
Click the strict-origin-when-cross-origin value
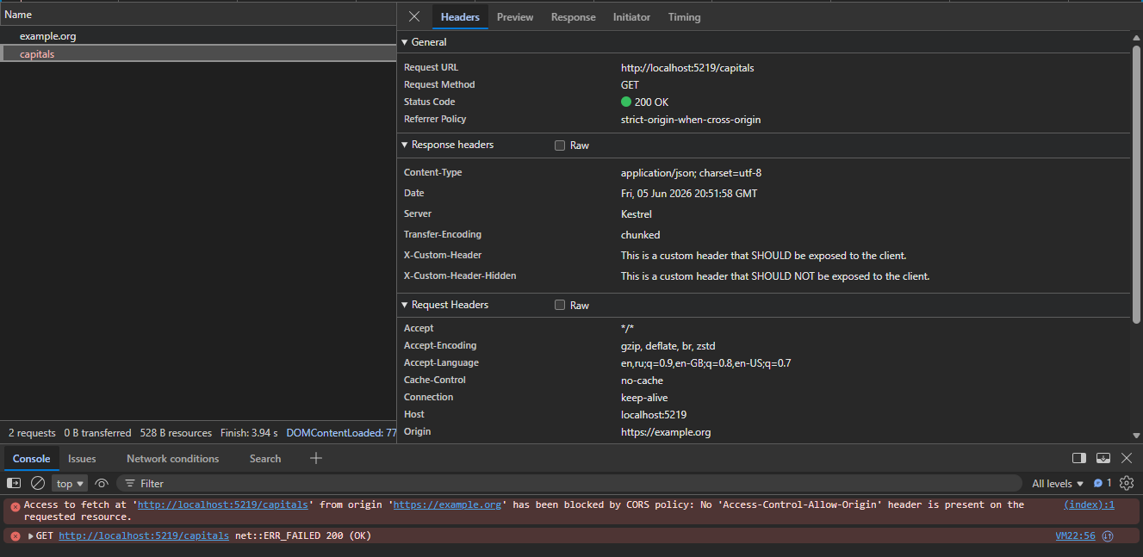point(691,120)
